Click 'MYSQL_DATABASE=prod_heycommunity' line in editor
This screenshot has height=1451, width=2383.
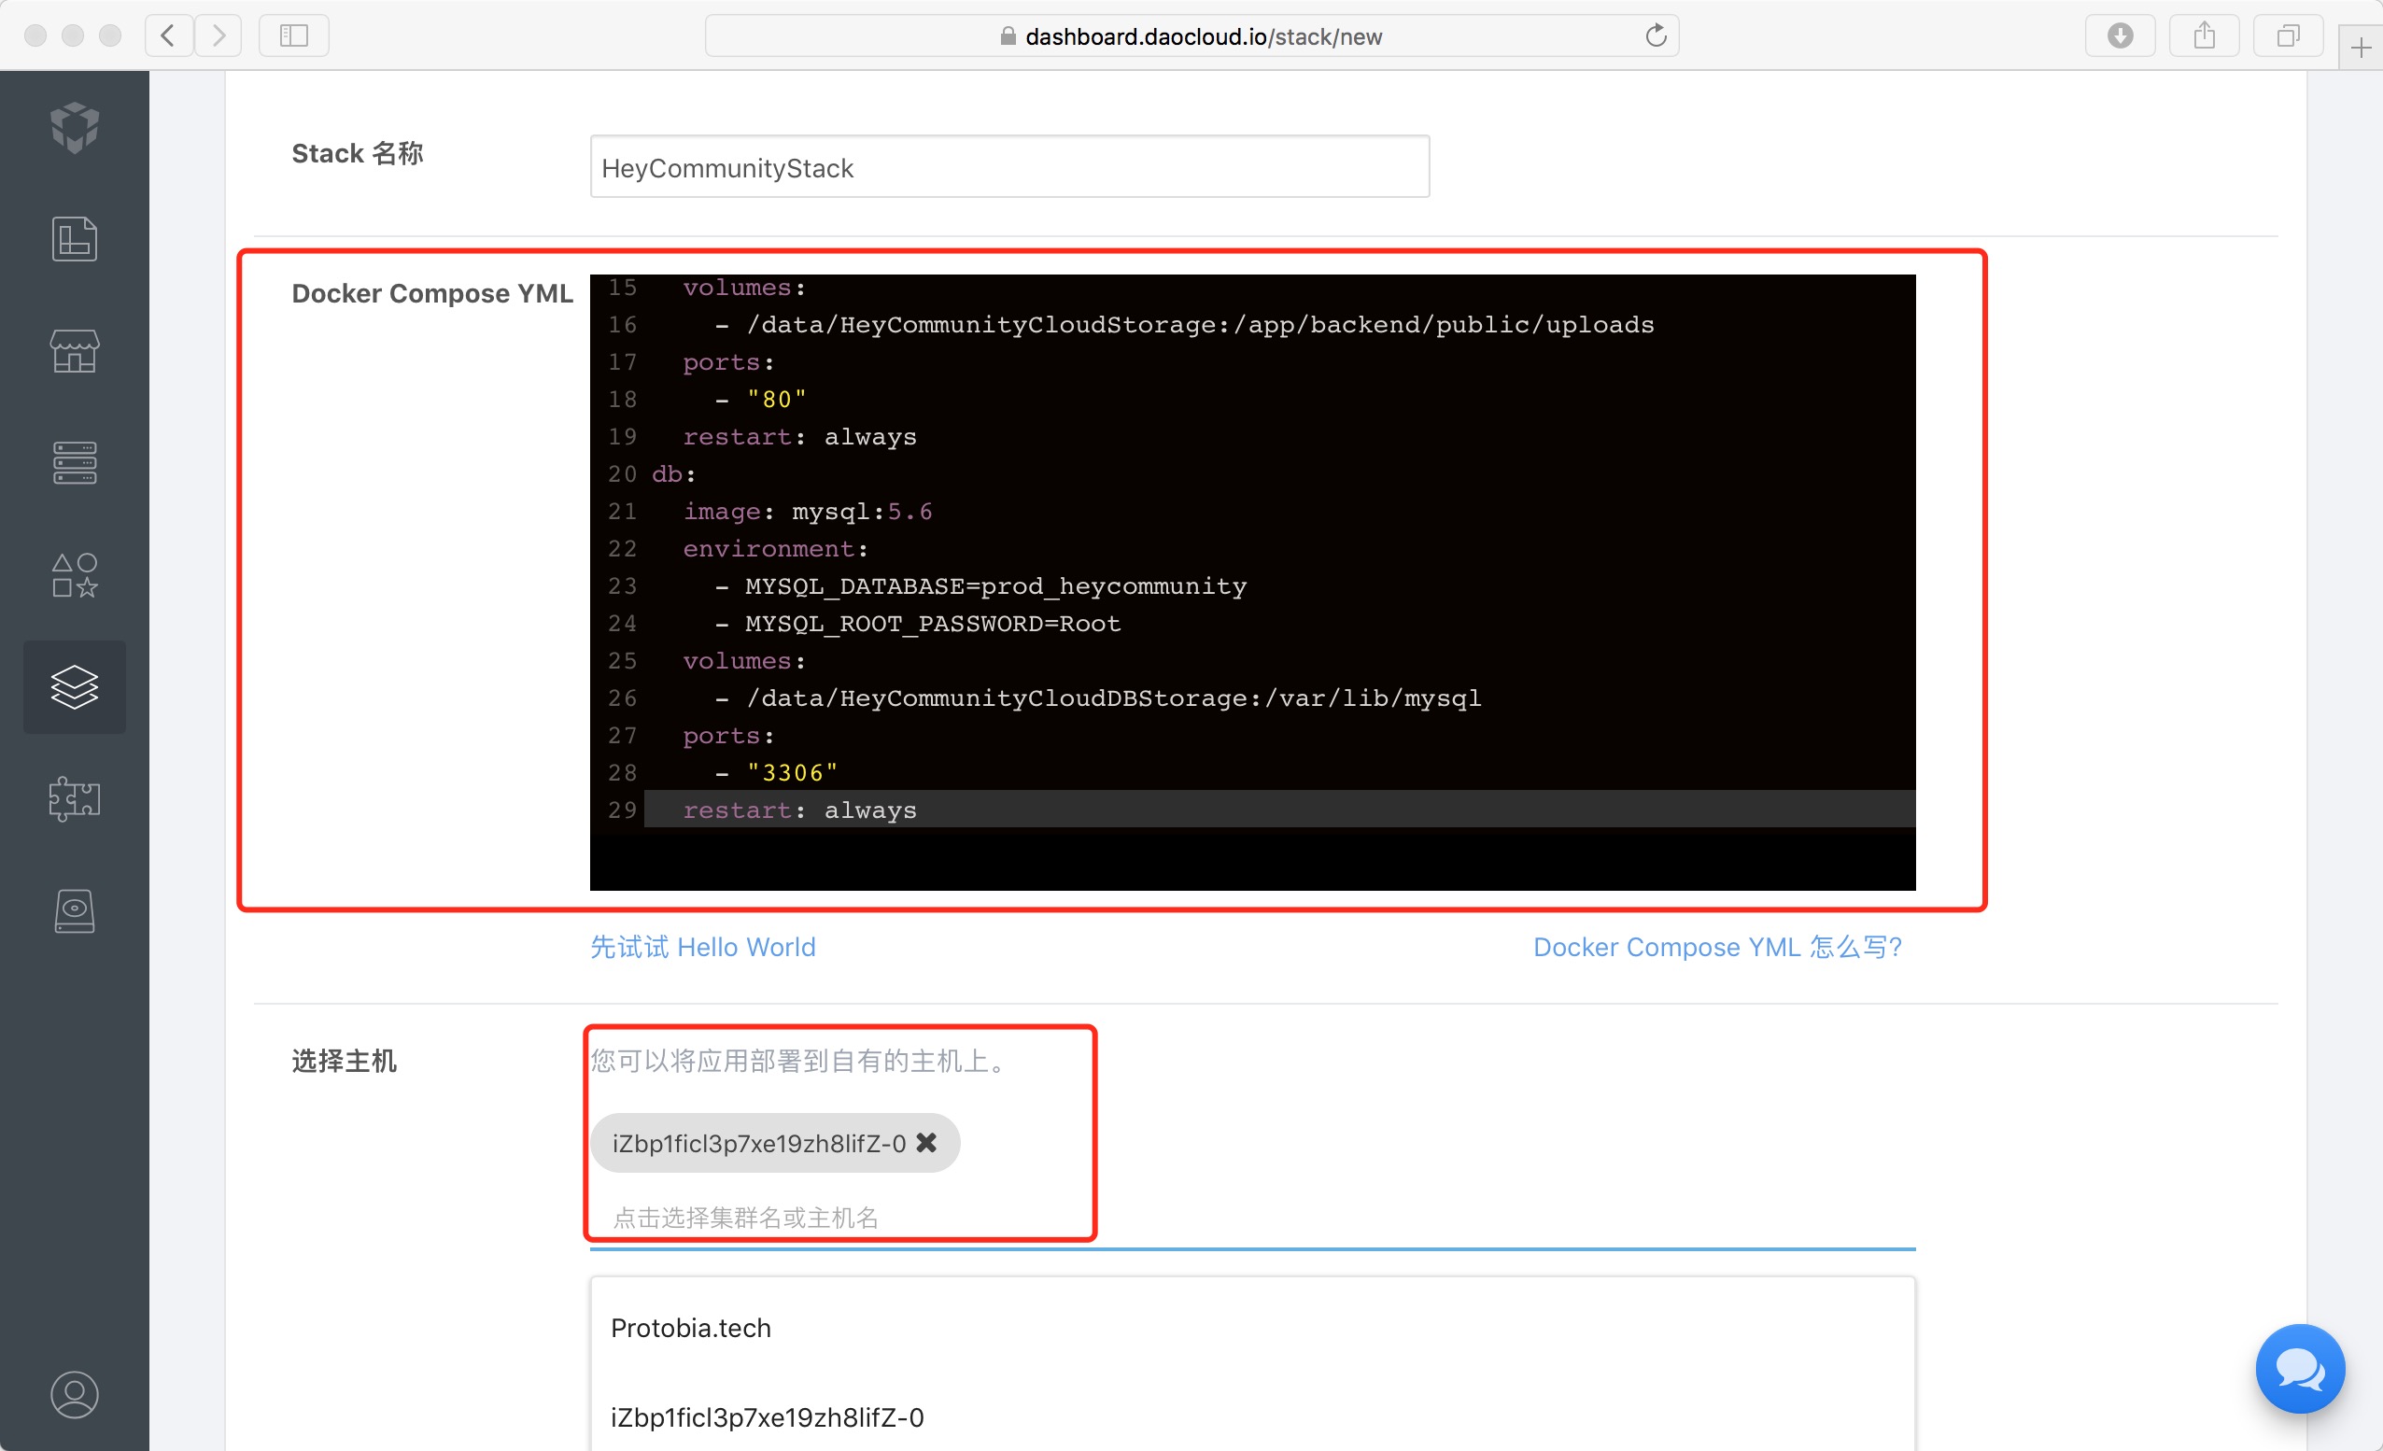[996, 586]
